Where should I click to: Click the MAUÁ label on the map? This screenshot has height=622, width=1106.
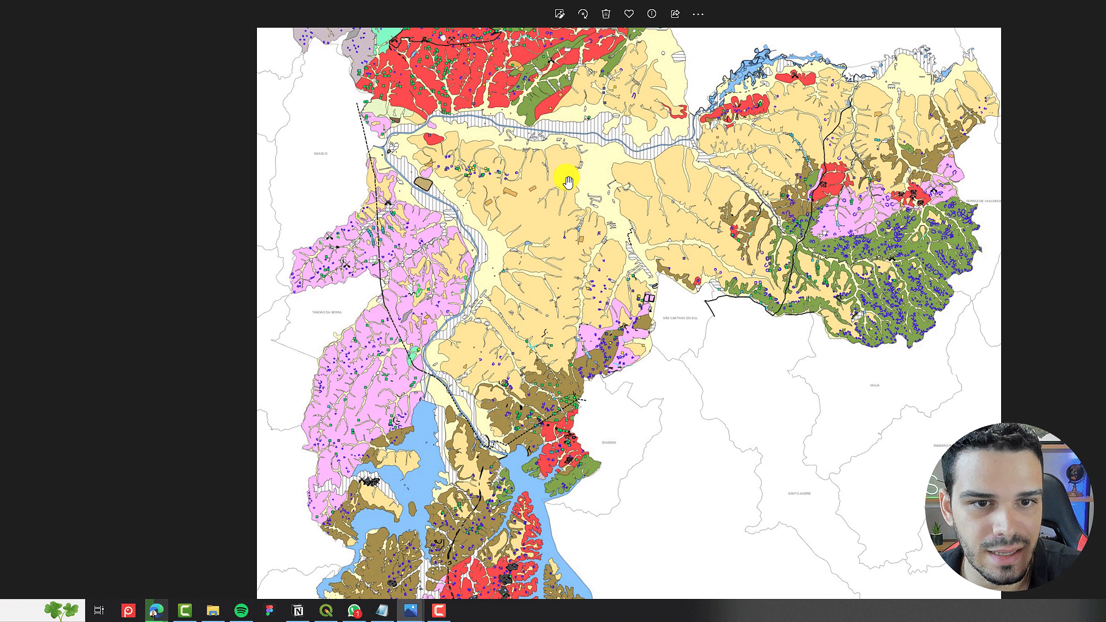(874, 385)
